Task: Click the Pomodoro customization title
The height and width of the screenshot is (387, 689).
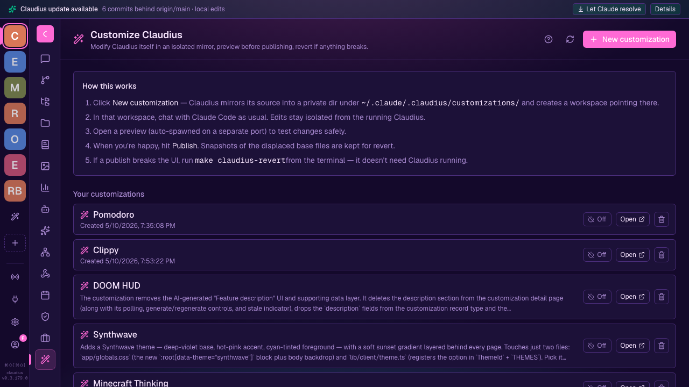Action: [x=114, y=215]
